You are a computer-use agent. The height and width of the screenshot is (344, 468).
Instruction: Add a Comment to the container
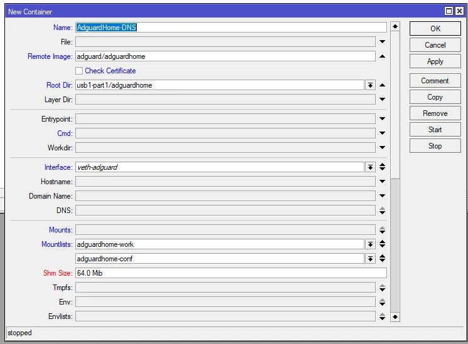point(435,81)
